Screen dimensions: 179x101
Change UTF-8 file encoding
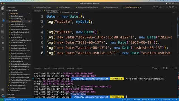153,100
